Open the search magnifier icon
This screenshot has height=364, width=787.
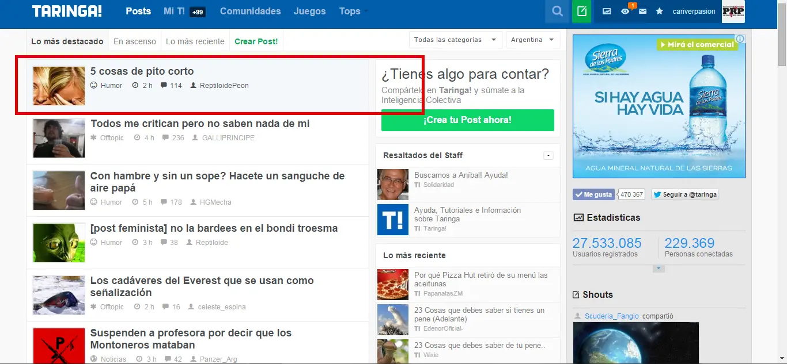[x=557, y=11]
